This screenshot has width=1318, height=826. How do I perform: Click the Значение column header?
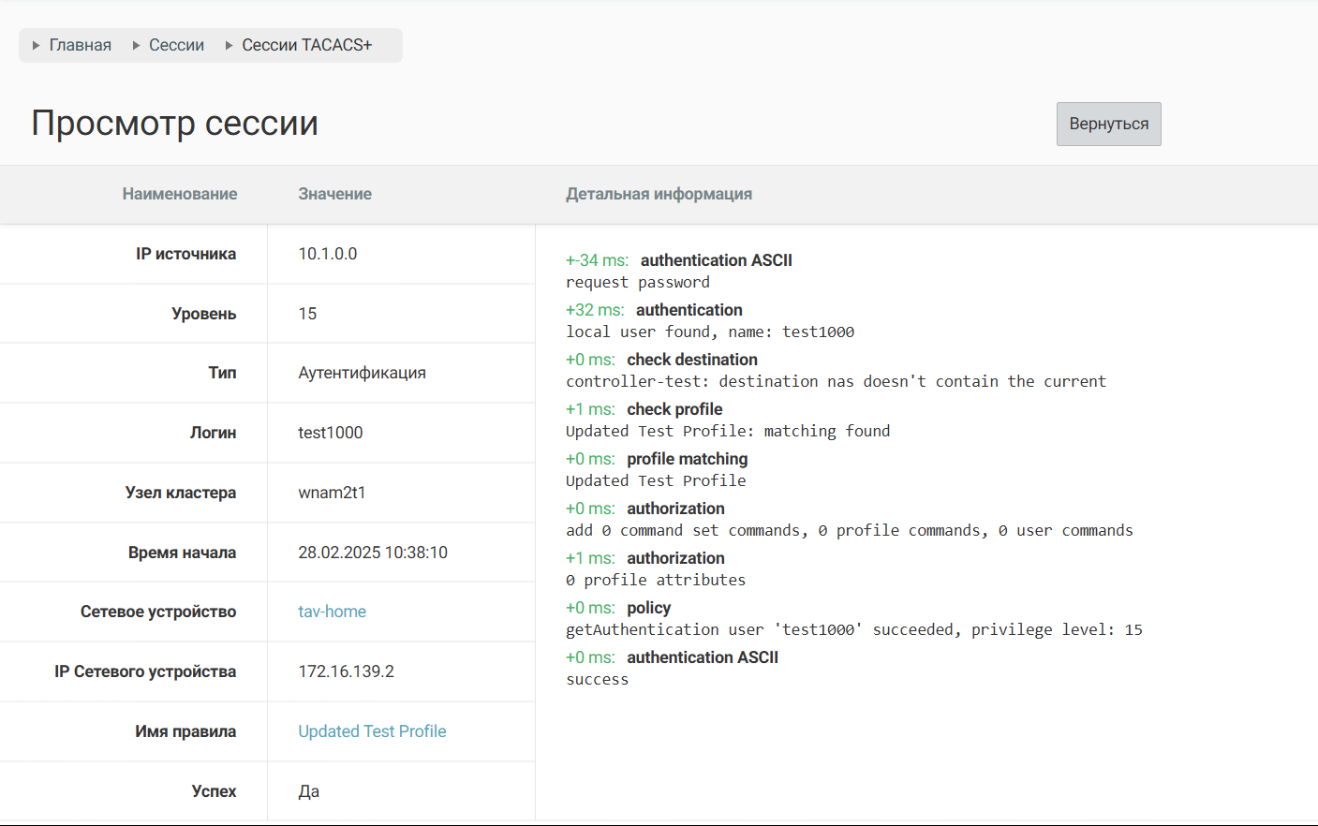point(334,194)
